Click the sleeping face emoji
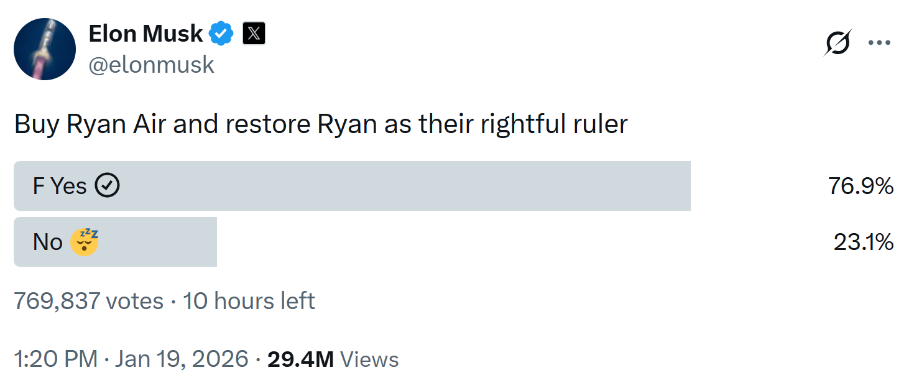 point(84,241)
